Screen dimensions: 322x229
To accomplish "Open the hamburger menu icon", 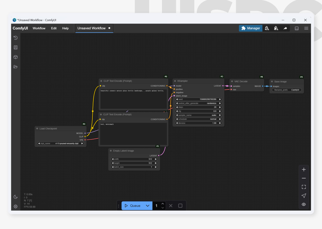I will 306,28.
